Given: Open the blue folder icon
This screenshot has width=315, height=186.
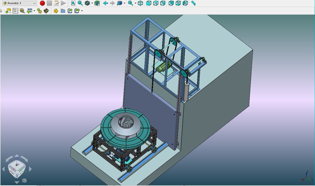Looking at the screenshot, I should pos(63,11).
